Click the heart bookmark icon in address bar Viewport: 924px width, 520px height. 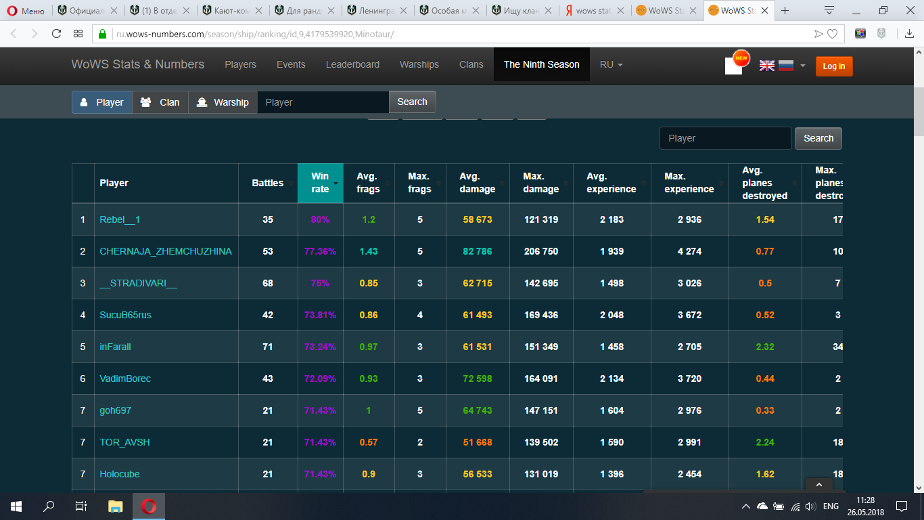(832, 33)
